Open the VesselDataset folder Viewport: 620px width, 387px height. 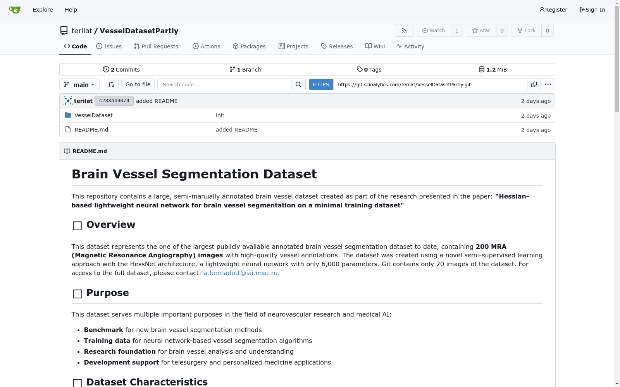pyautogui.click(x=93, y=115)
